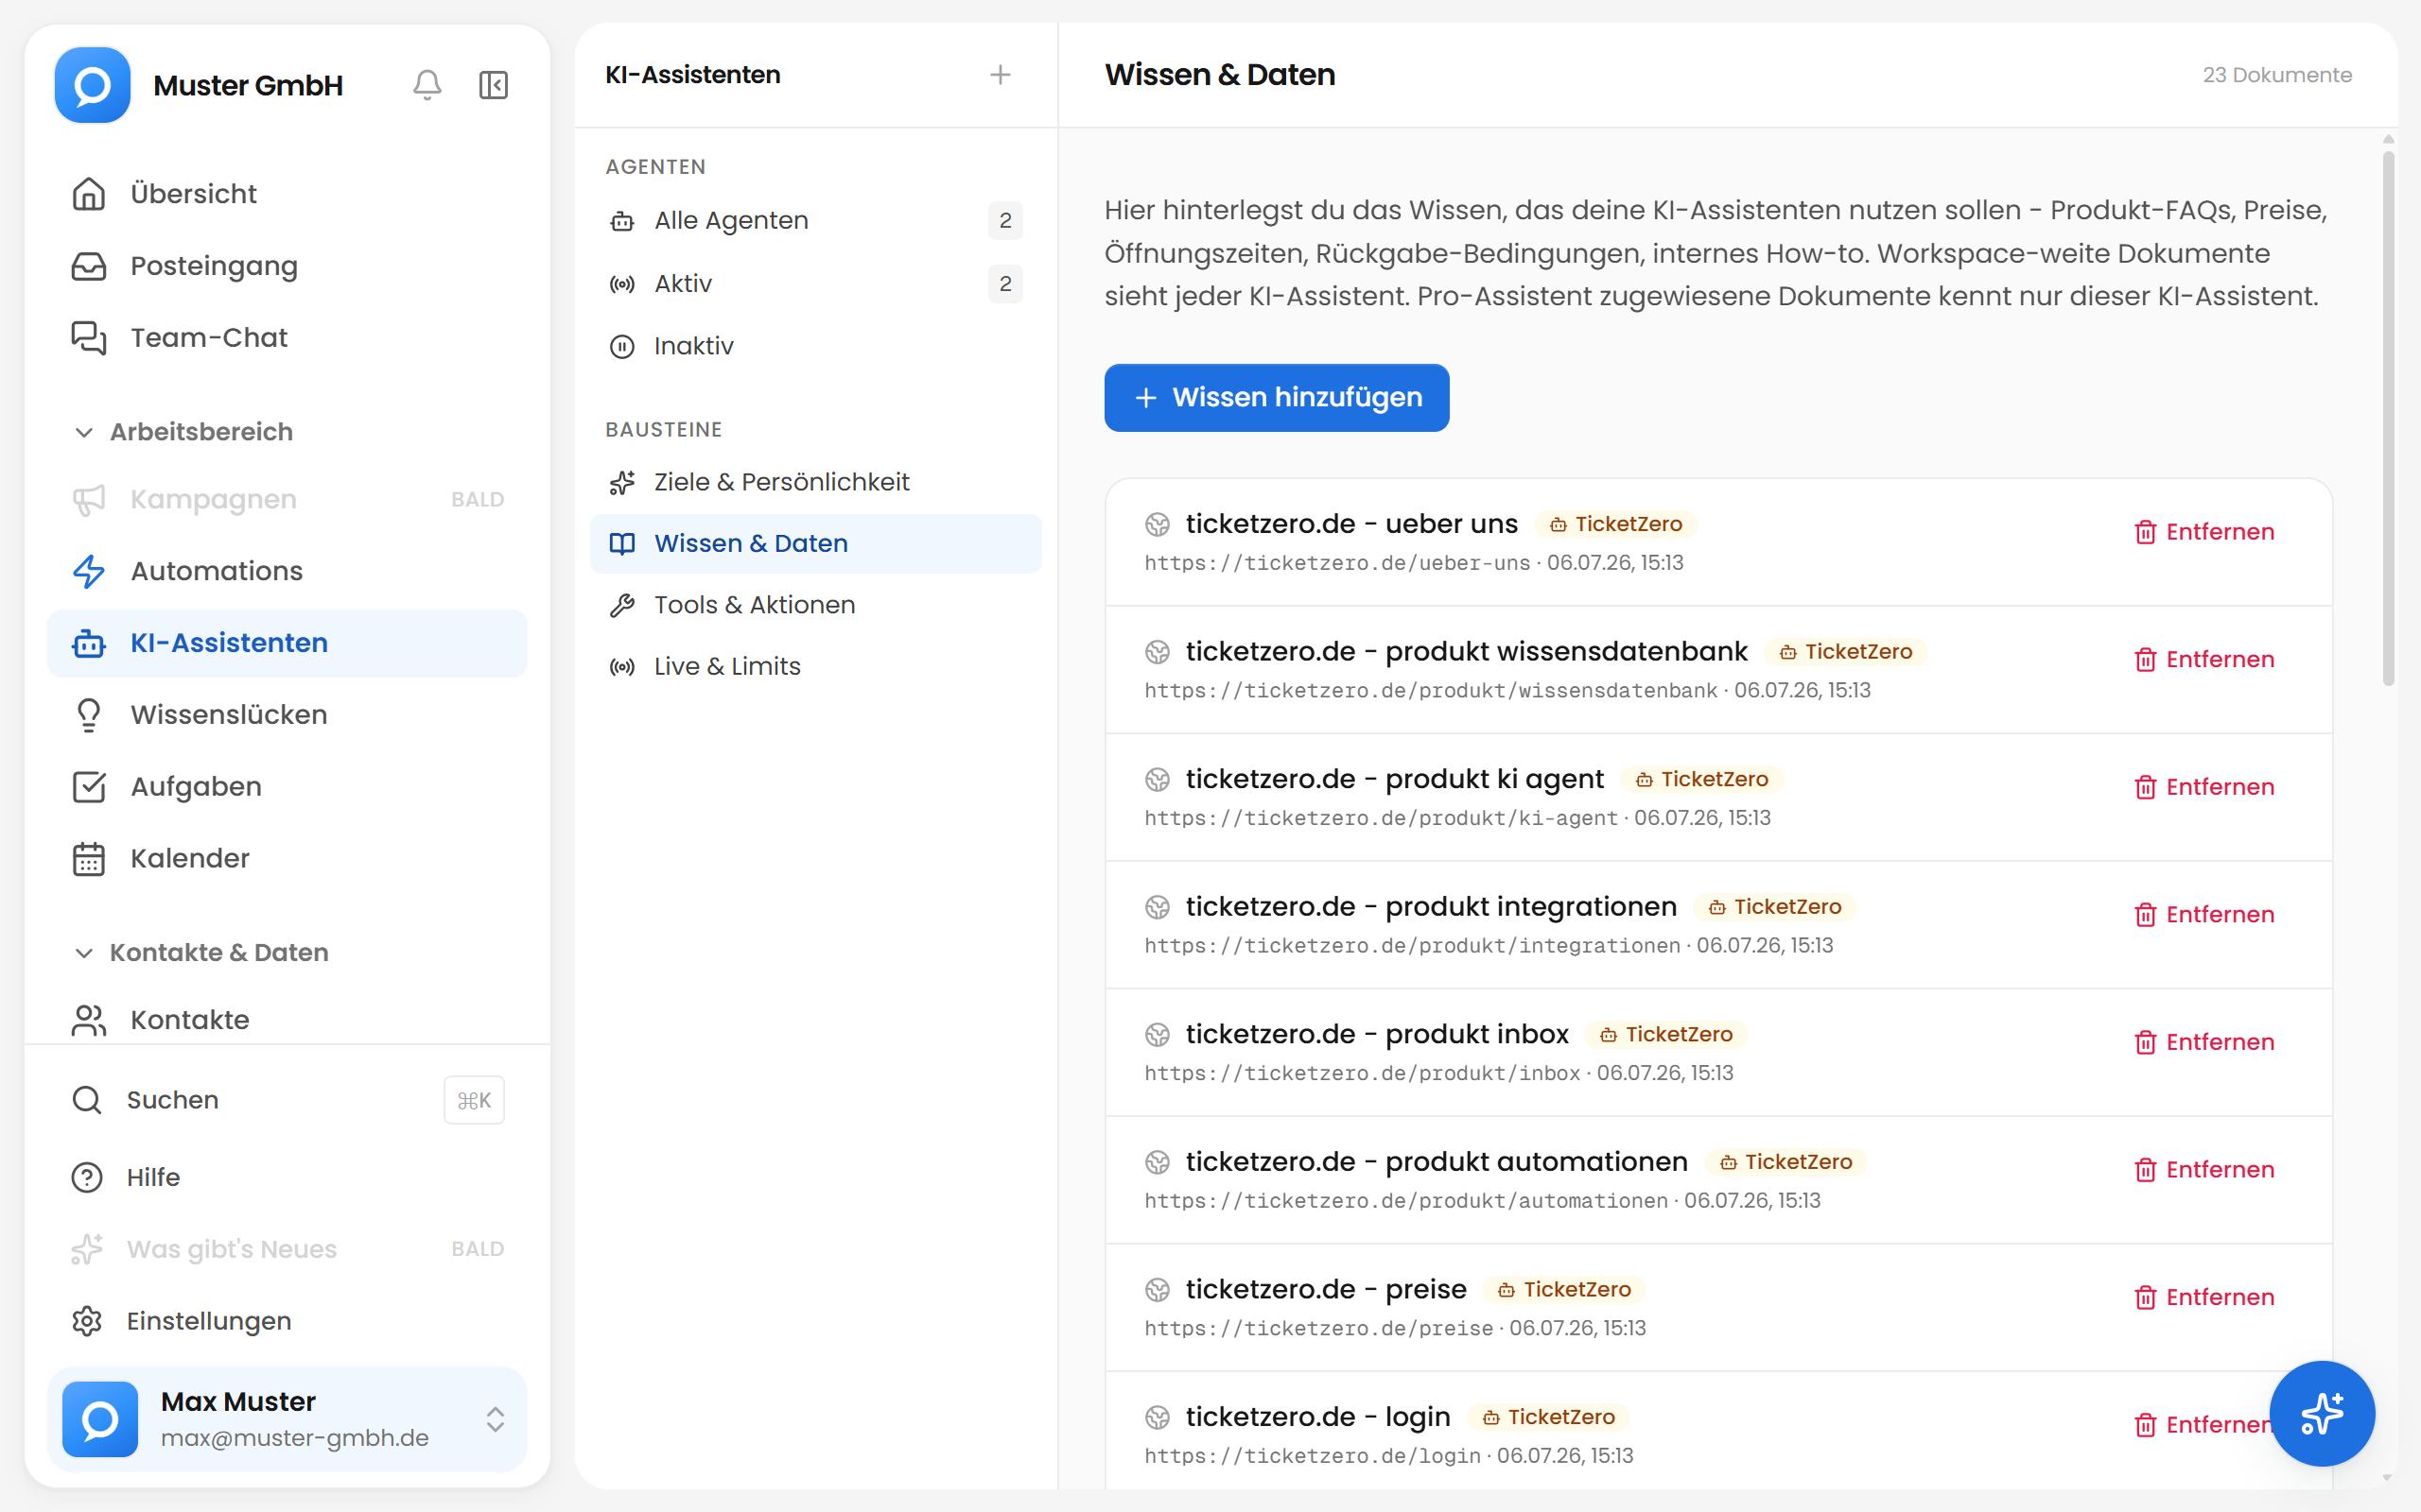Open Wissenslücken page
Viewport: 2421px width, 1512px height.
point(287,715)
